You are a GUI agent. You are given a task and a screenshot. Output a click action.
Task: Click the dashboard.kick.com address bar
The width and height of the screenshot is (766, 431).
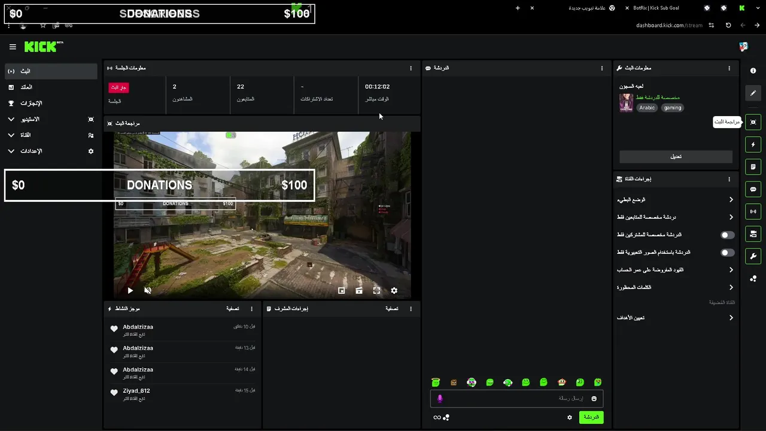[x=669, y=25]
